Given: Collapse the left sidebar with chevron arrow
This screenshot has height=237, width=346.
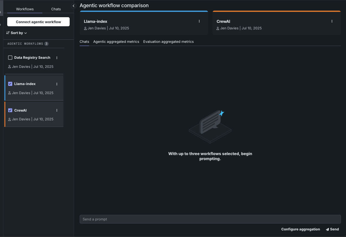Looking at the screenshot, I should point(74,6).
